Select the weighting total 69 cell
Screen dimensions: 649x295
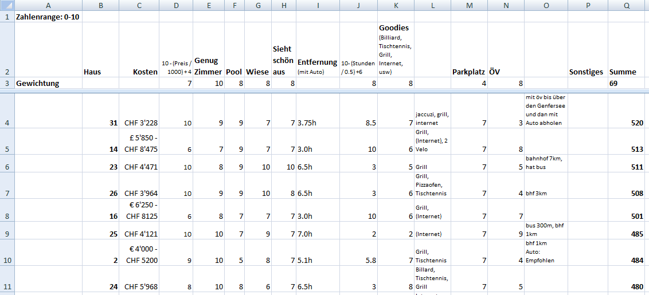pyautogui.click(x=627, y=83)
